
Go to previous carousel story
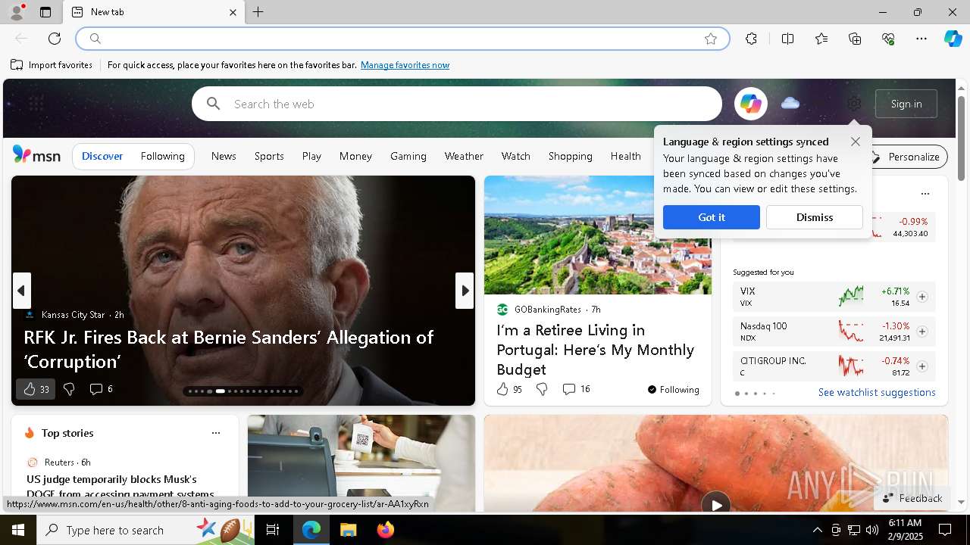pos(21,291)
